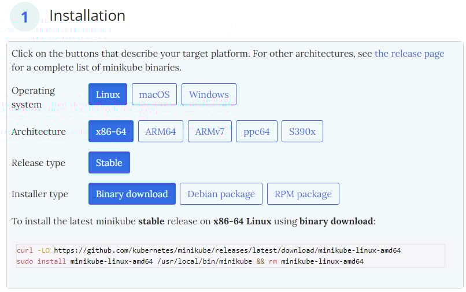Image resolution: width=466 pixels, height=292 pixels.
Task: Open the release page link
Action: pos(409,54)
